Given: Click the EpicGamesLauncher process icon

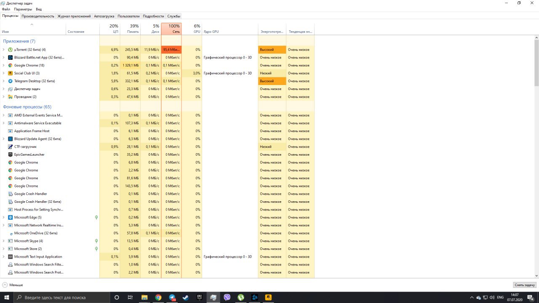Looking at the screenshot, I should [x=11, y=154].
